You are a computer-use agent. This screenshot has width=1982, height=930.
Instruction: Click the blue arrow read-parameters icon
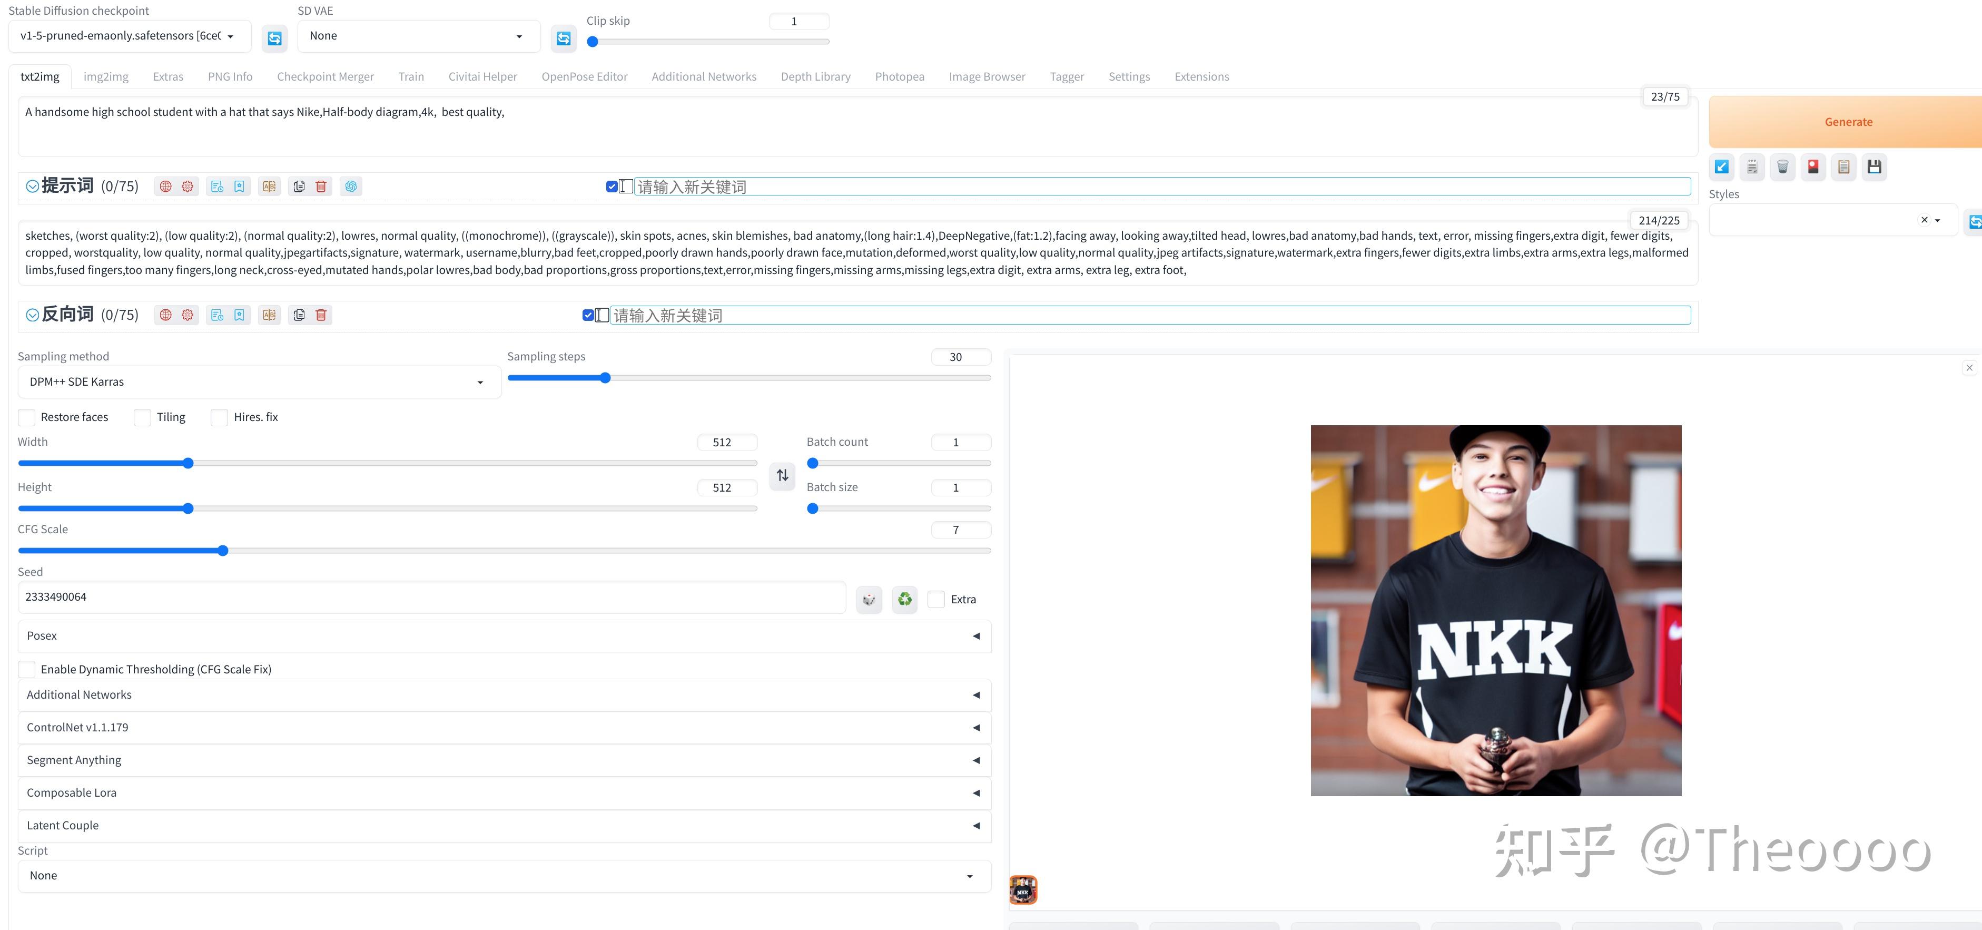pyautogui.click(x=1722, y=167)
